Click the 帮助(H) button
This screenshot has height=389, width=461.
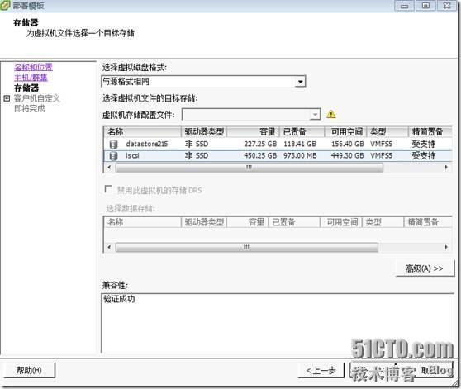(x=29, y=370)
